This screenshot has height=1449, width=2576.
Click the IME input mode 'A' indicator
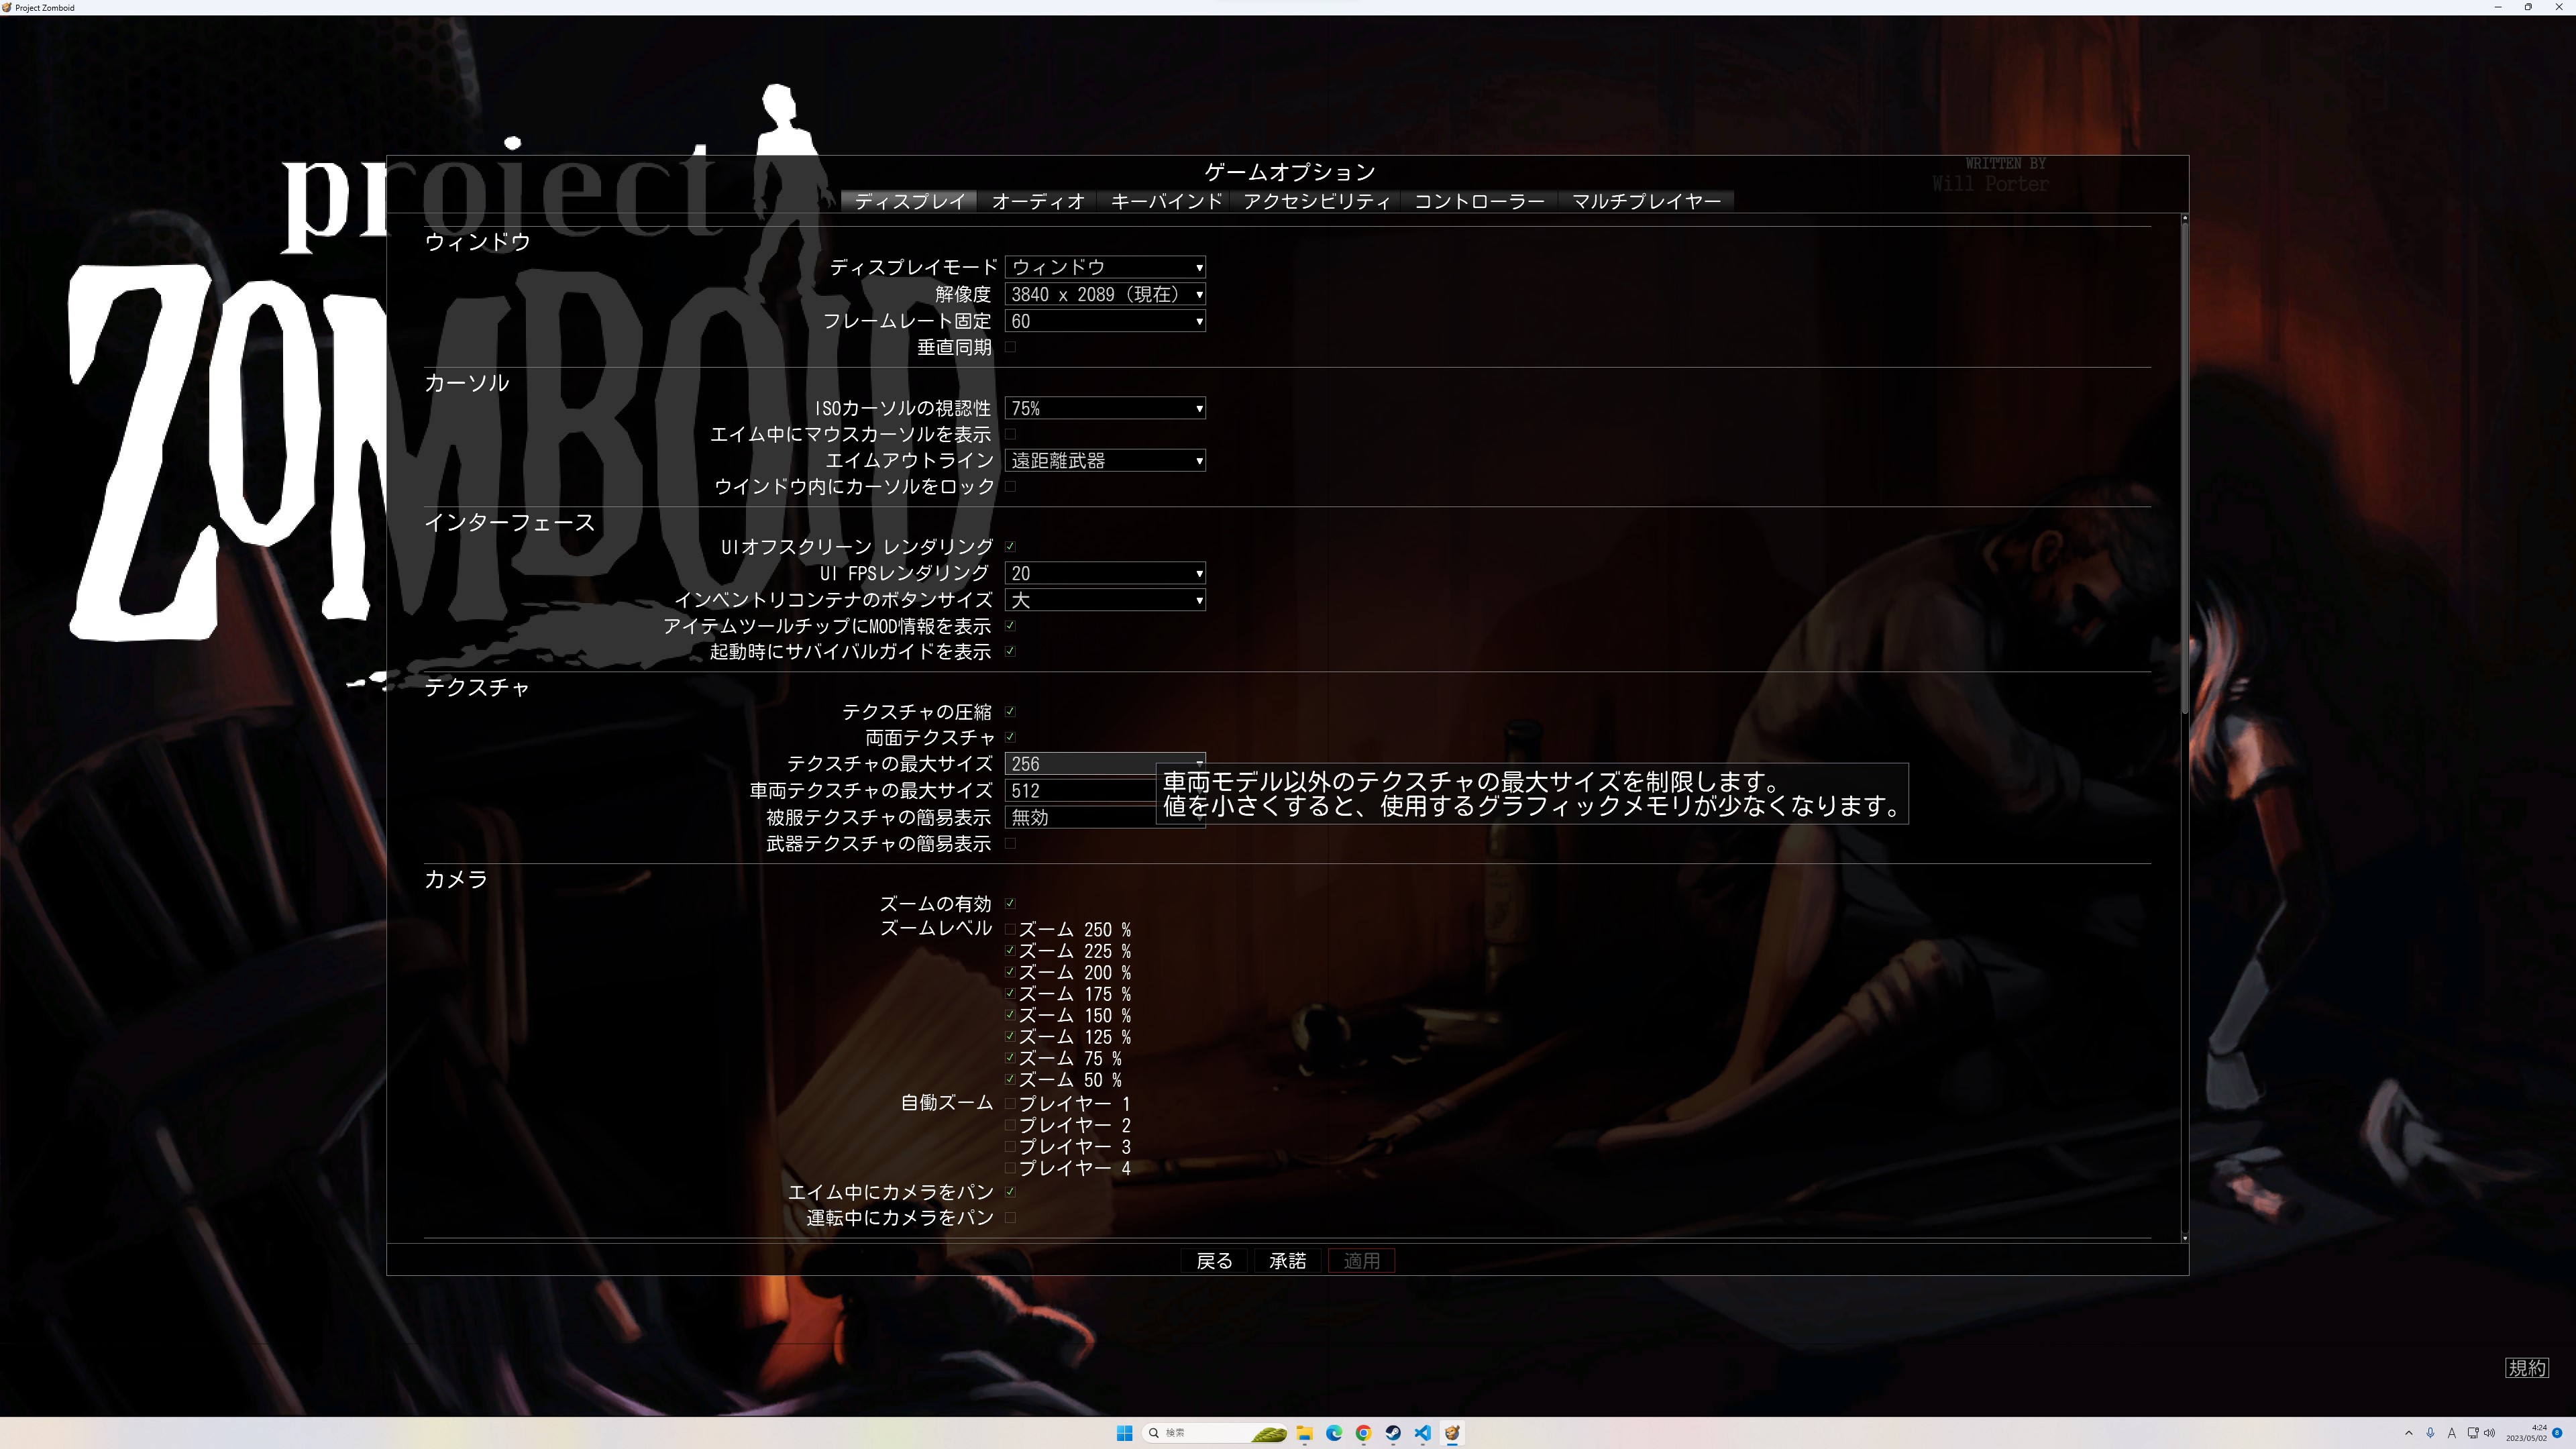pos(2451,1433)
